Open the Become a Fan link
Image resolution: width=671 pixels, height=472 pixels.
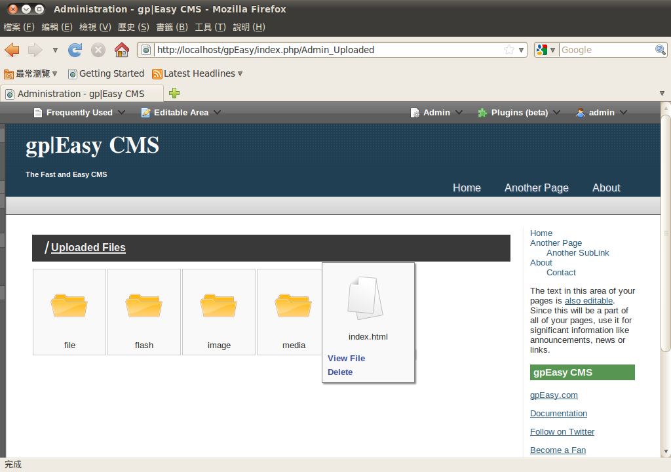click(x=558, y=450)
